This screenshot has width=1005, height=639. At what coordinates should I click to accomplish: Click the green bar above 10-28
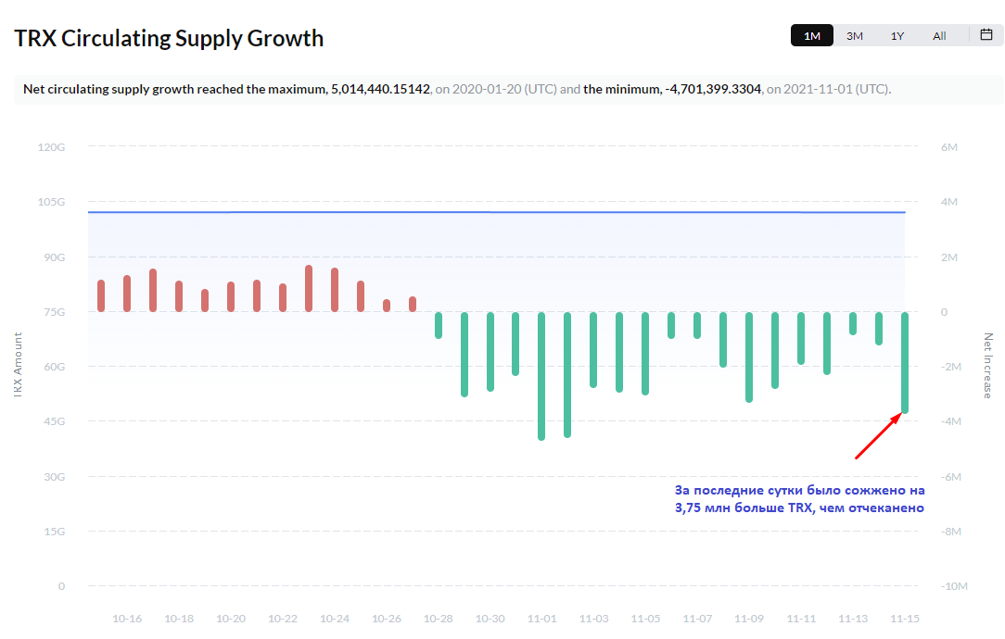pos(439,325)
